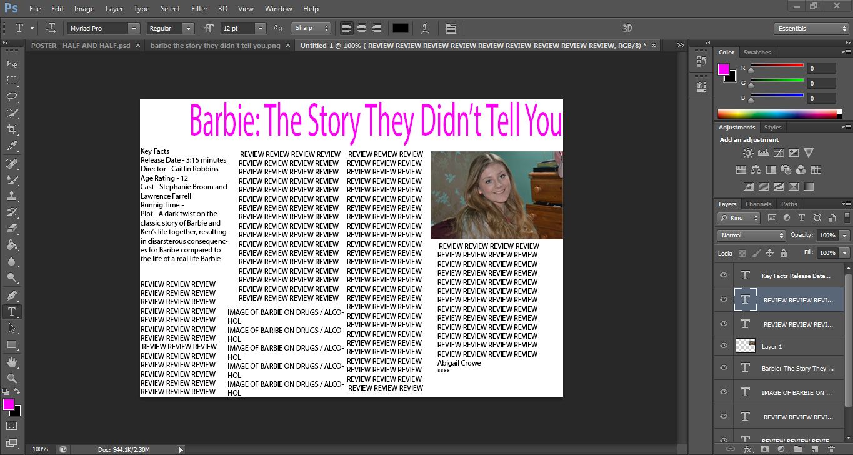Image resolution: width=853 pixels, height=455 pixels.
Task: Switch to the Channels tab
Action: [758, 204]
